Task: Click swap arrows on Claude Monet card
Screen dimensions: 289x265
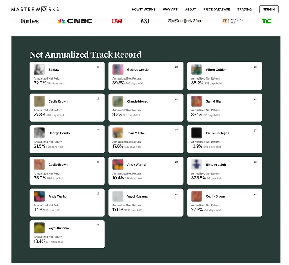Action: [176, 99]
